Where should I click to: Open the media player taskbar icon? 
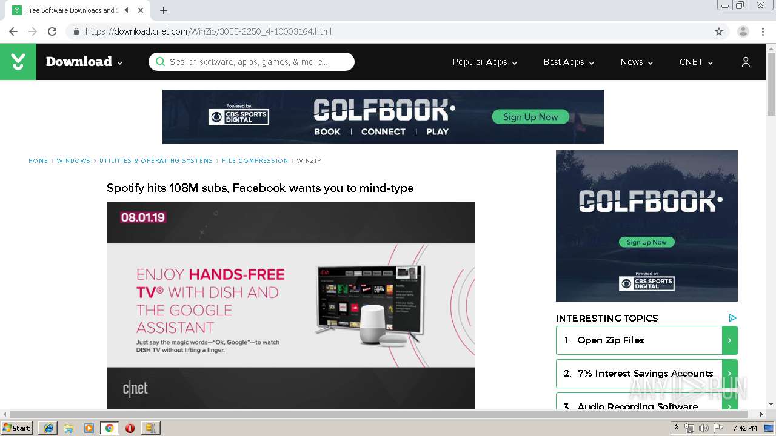pyautogui.click(x=89, y=428)
